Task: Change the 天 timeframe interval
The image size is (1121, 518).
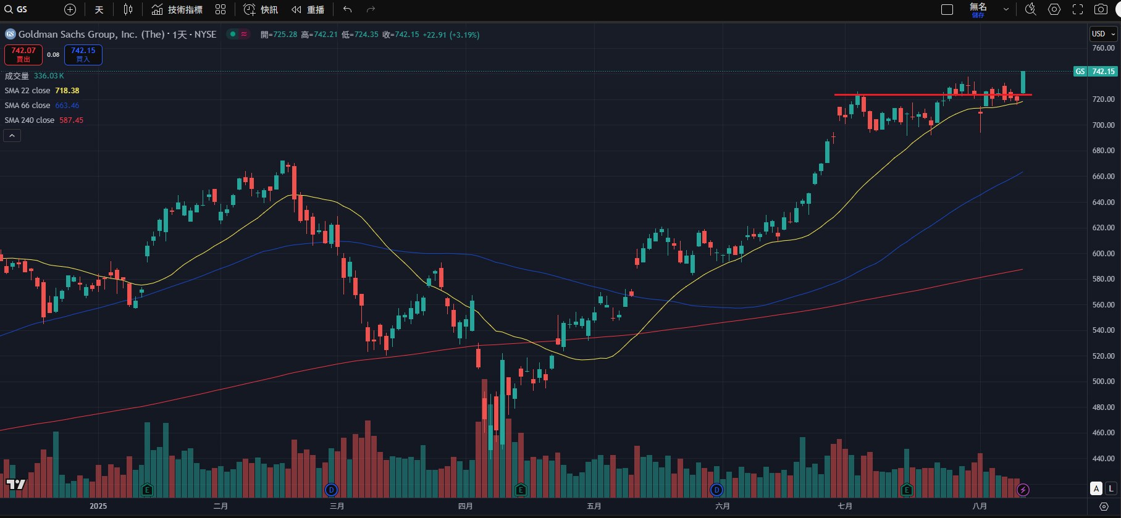Action: coord(99,9)
